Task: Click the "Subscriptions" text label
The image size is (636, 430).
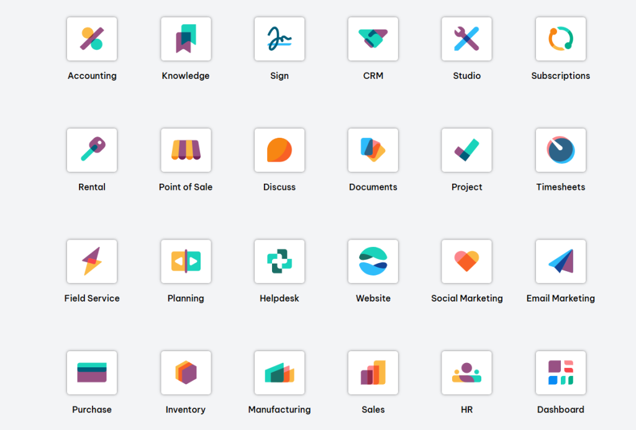Action: click(x=561, y=76)
